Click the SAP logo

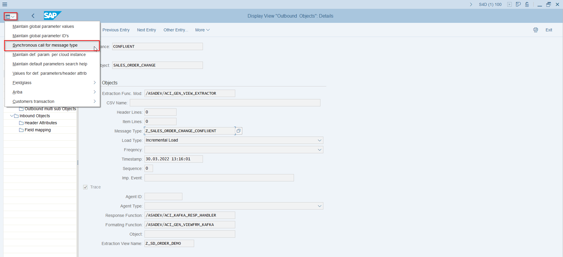52,16
